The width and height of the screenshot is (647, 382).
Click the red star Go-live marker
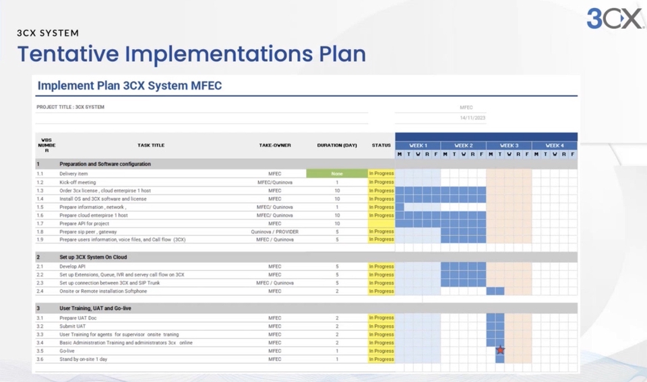click(500, 350)
